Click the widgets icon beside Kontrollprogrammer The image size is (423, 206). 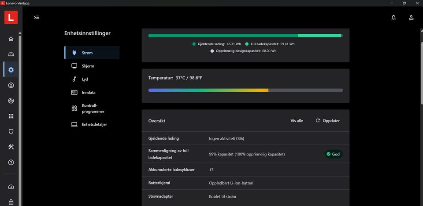74,108
